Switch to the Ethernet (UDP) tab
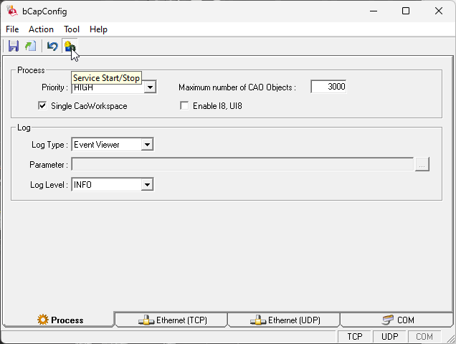The image size is (456, 344). click(x=284, y=320)
